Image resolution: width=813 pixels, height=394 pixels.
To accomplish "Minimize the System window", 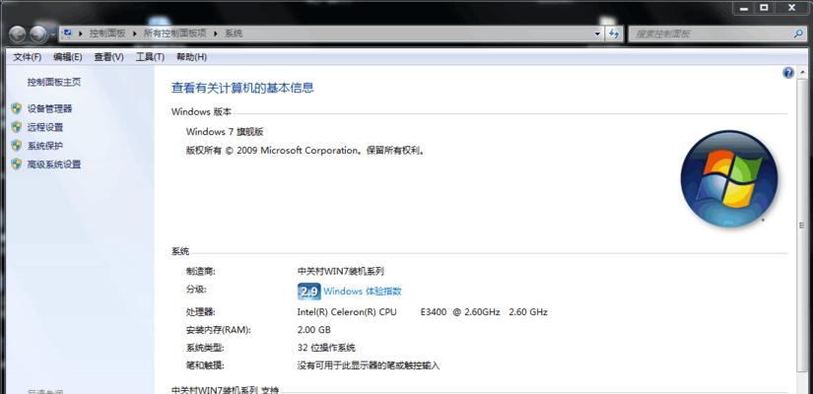I will coord(744,8).
